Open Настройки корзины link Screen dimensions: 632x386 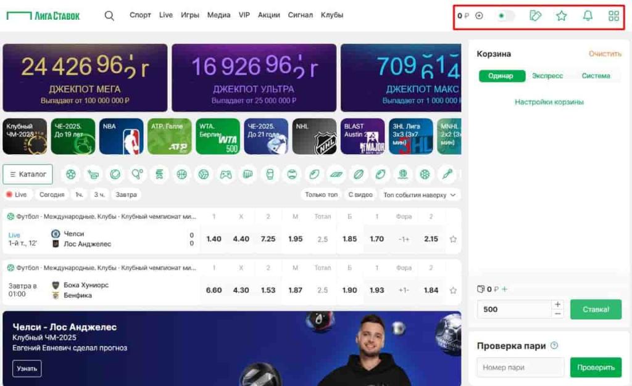[x=549, y=102]
